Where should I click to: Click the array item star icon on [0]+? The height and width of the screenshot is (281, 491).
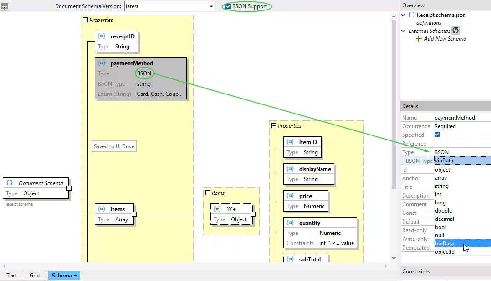pos(218,209)
